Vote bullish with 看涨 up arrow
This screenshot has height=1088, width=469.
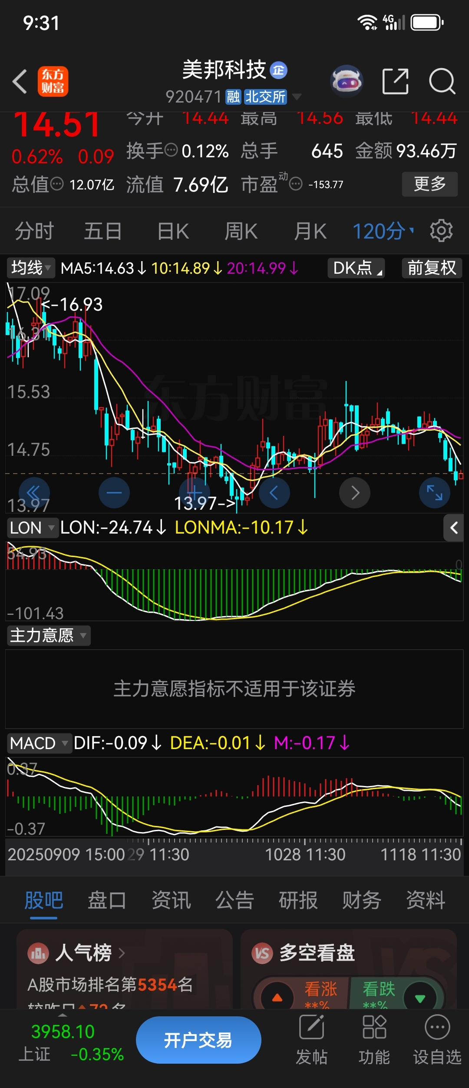click(277, 997)
